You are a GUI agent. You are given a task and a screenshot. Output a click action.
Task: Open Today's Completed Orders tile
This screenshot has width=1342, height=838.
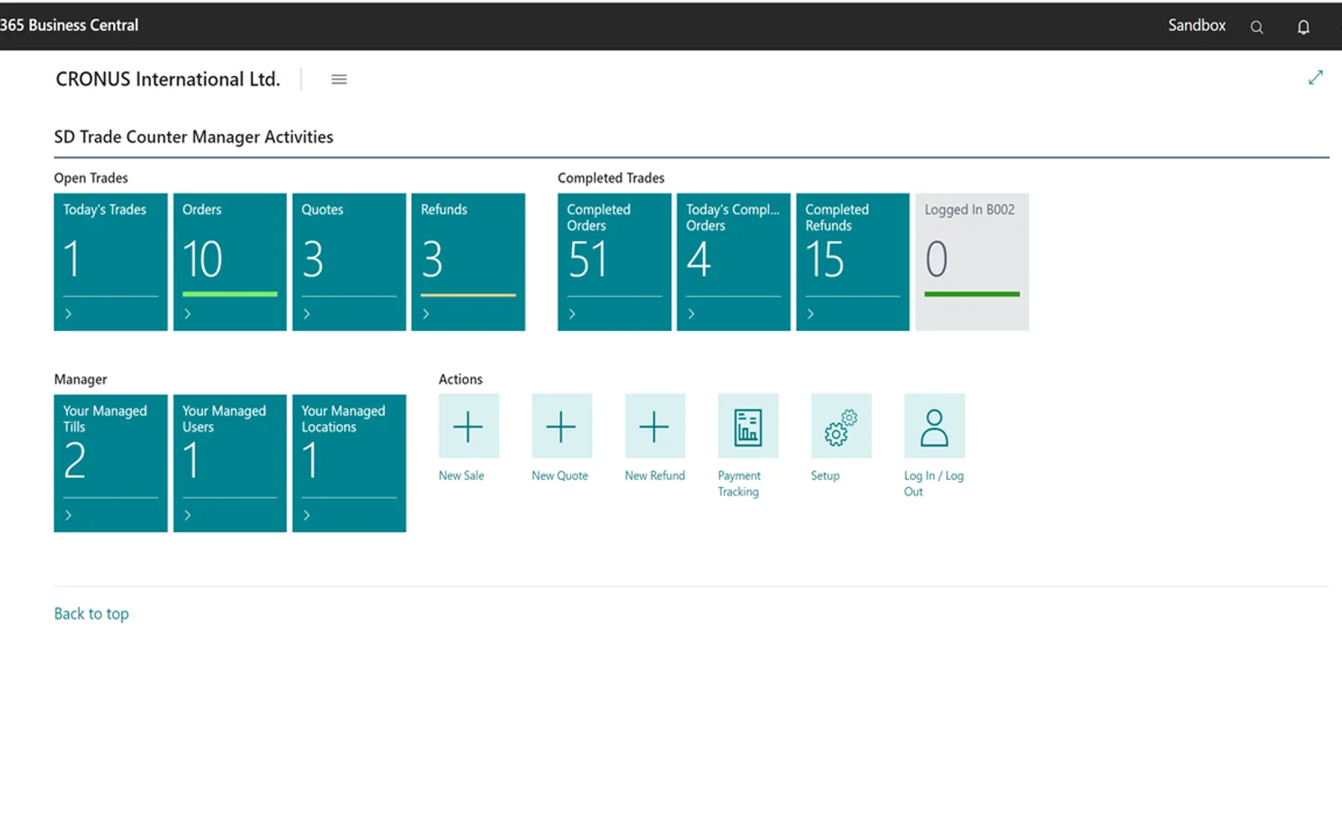coord(734,261)
